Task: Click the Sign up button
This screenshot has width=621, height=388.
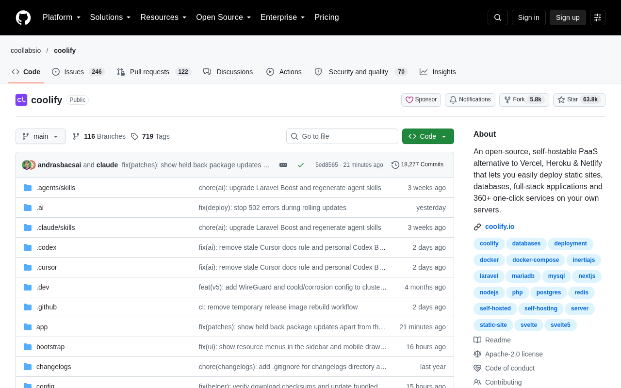Action: pyautogui.click(x=568, y=17)
